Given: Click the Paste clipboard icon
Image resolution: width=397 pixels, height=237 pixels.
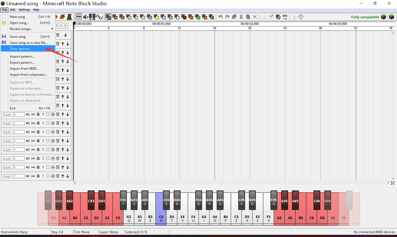Looking at the screenshot, I should pos(248,17).
